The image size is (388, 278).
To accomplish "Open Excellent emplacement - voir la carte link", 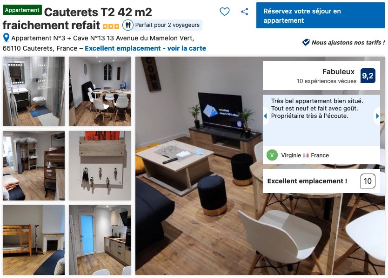I will pyautogui.click(x=145, y=48).
